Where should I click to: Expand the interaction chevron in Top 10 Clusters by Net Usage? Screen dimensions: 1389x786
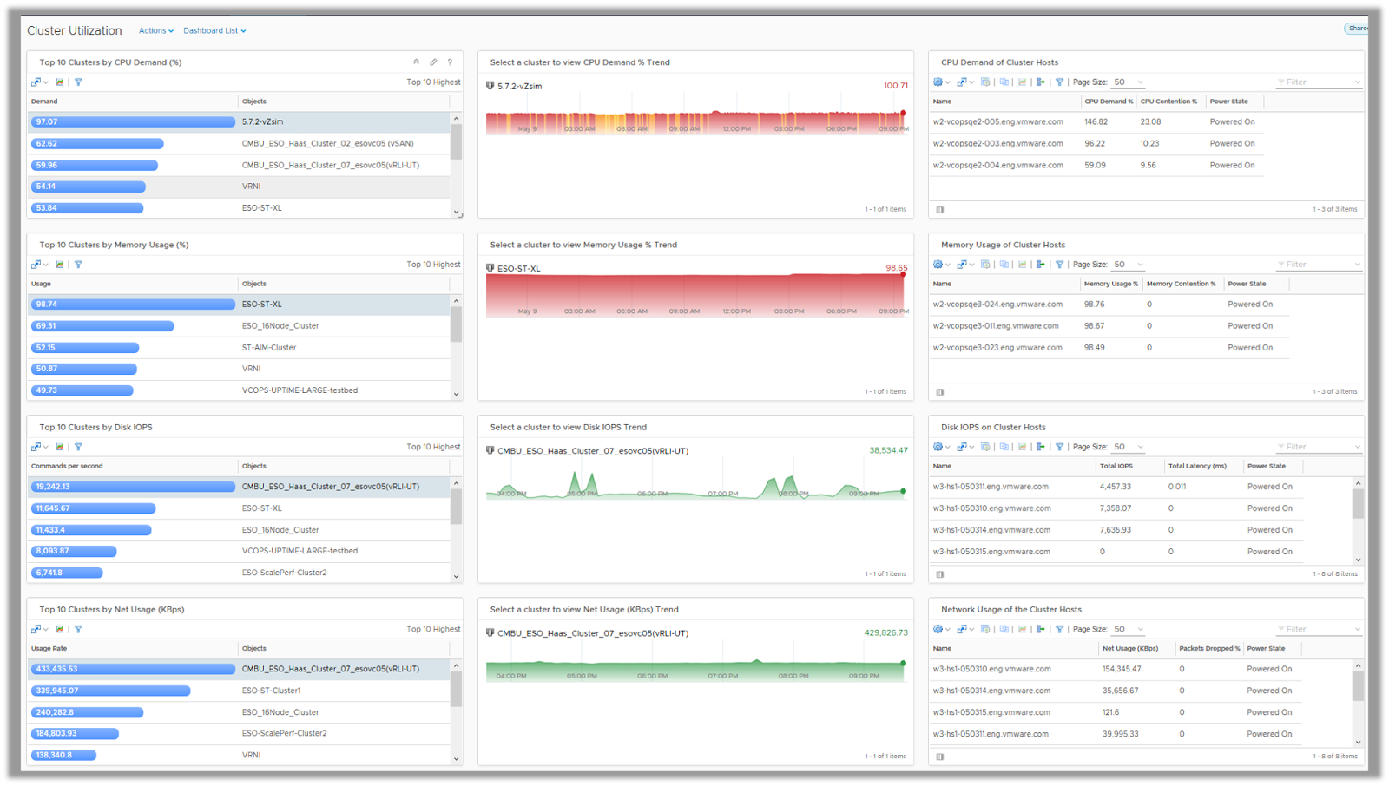[x=45, y=628]
